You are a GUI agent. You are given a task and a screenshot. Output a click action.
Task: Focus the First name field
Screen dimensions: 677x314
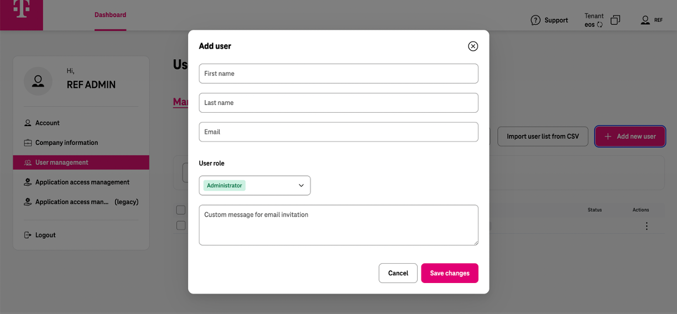coord(338,74)
